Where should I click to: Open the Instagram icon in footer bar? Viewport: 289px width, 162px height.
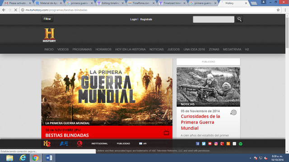(216, 144)
